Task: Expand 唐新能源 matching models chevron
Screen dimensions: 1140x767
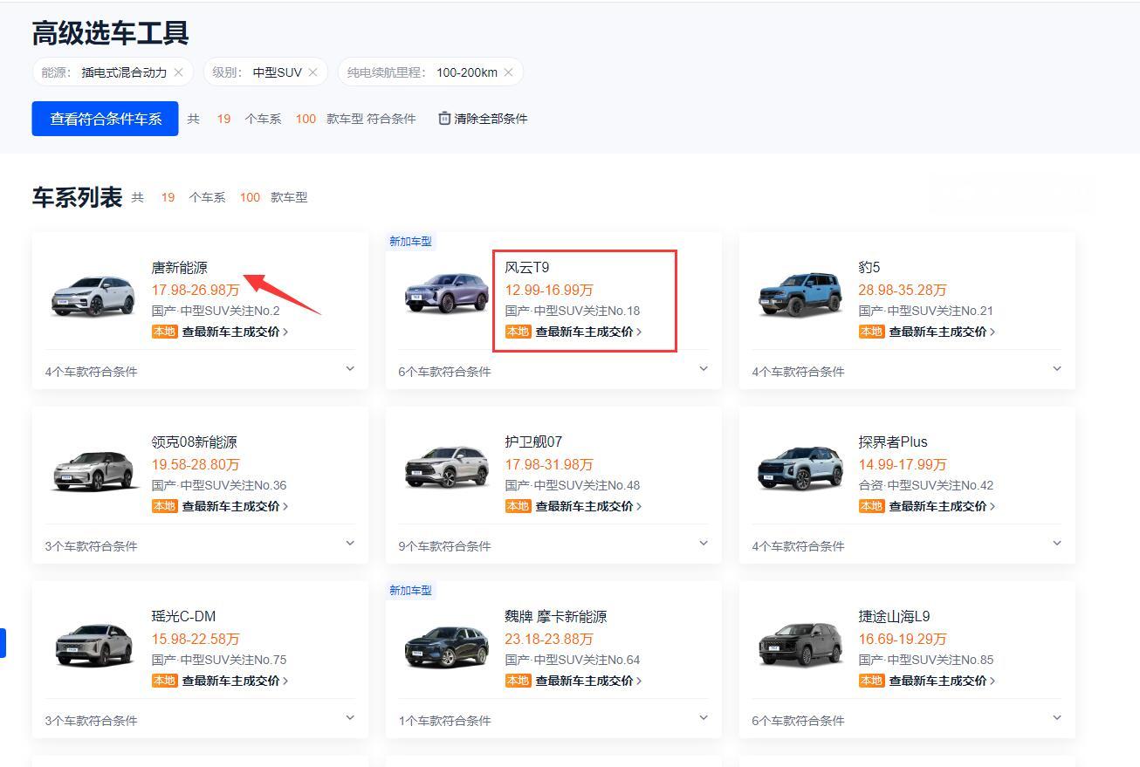Action: [x=350, y=369]
